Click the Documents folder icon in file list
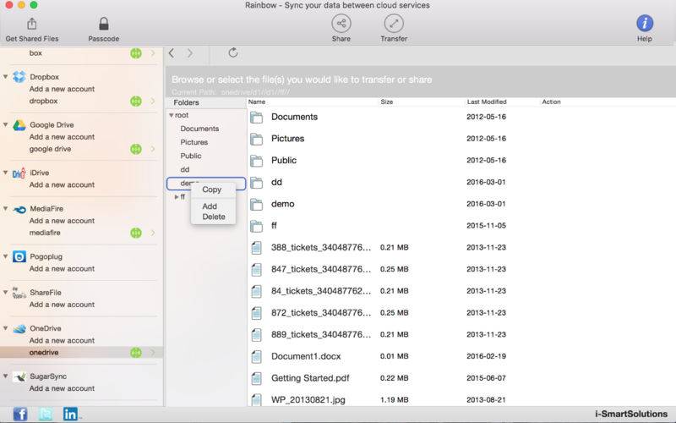Viewport: 676px width, 423px height. pyautogui.click(x=257, y=117)
